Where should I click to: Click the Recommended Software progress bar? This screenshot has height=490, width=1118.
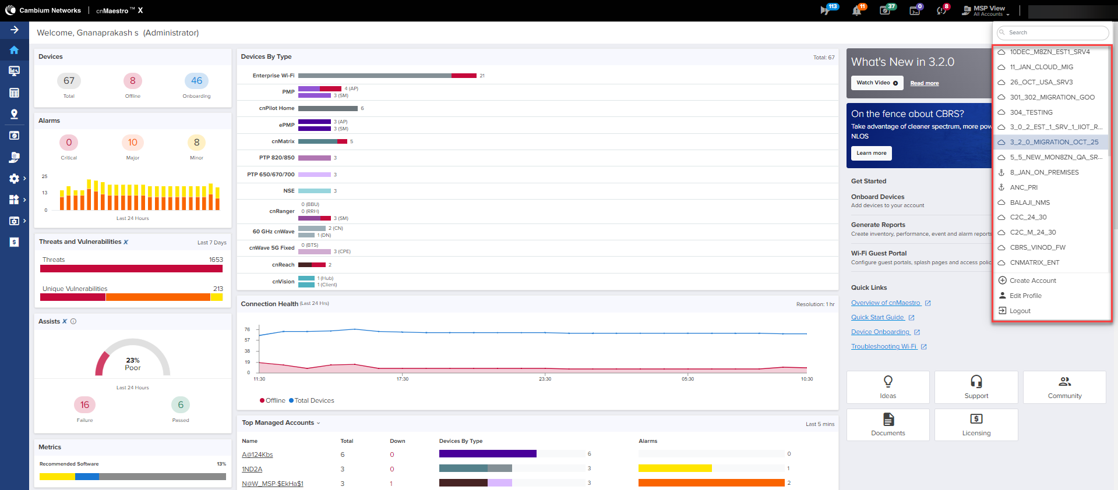click(133, 477)
